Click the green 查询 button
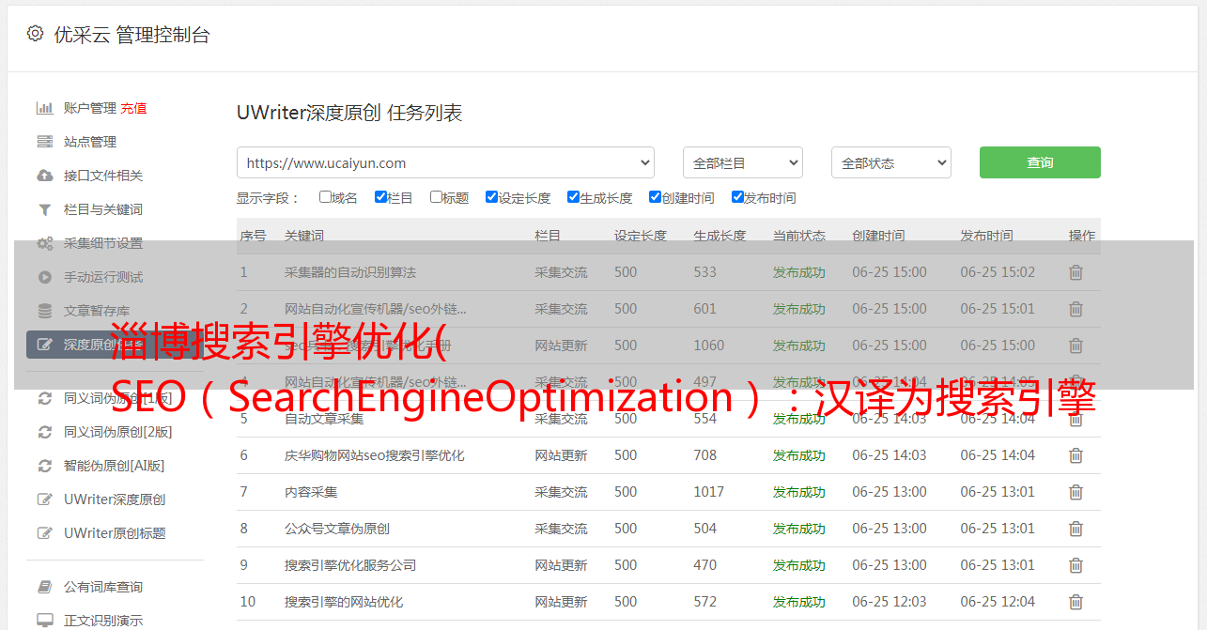 click(1040, 162)
